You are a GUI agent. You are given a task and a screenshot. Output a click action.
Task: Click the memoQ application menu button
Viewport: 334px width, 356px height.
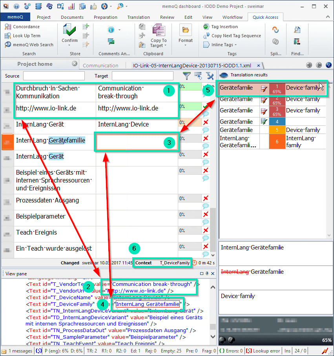click(15, 17)
